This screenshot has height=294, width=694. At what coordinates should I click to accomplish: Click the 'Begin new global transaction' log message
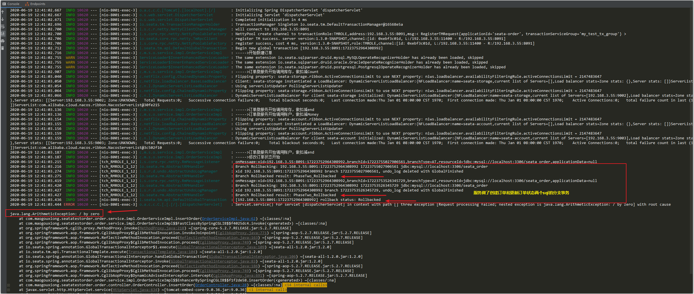pyautogui.click(x=309, y=48)
